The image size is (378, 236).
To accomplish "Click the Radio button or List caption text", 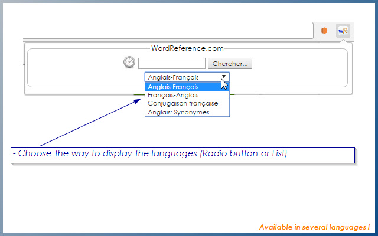I will click(243, 153).
